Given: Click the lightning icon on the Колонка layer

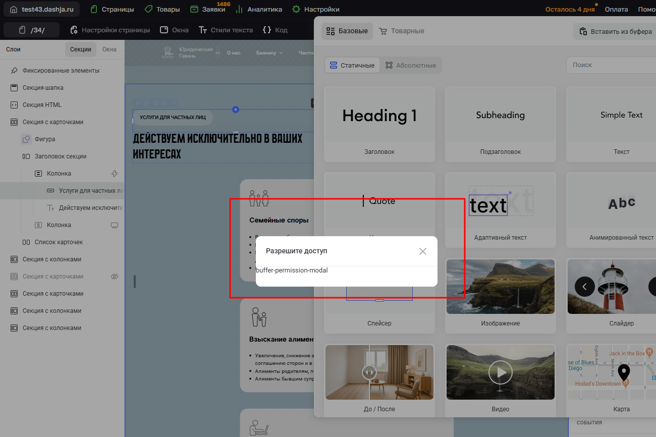Looking at the screenshot, I should [115, 174].
